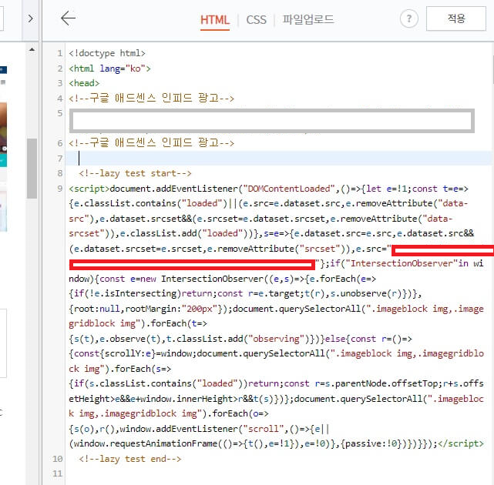494x485 pixels.
Task: Click the opening <script> tag on line 9
Action: [89, 189]
